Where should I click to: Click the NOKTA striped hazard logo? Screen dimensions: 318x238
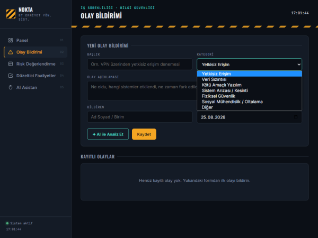click(11, 14)
